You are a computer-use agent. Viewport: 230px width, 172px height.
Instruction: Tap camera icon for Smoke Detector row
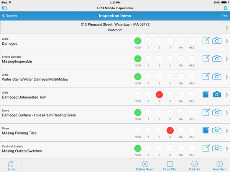pos(217,58)
